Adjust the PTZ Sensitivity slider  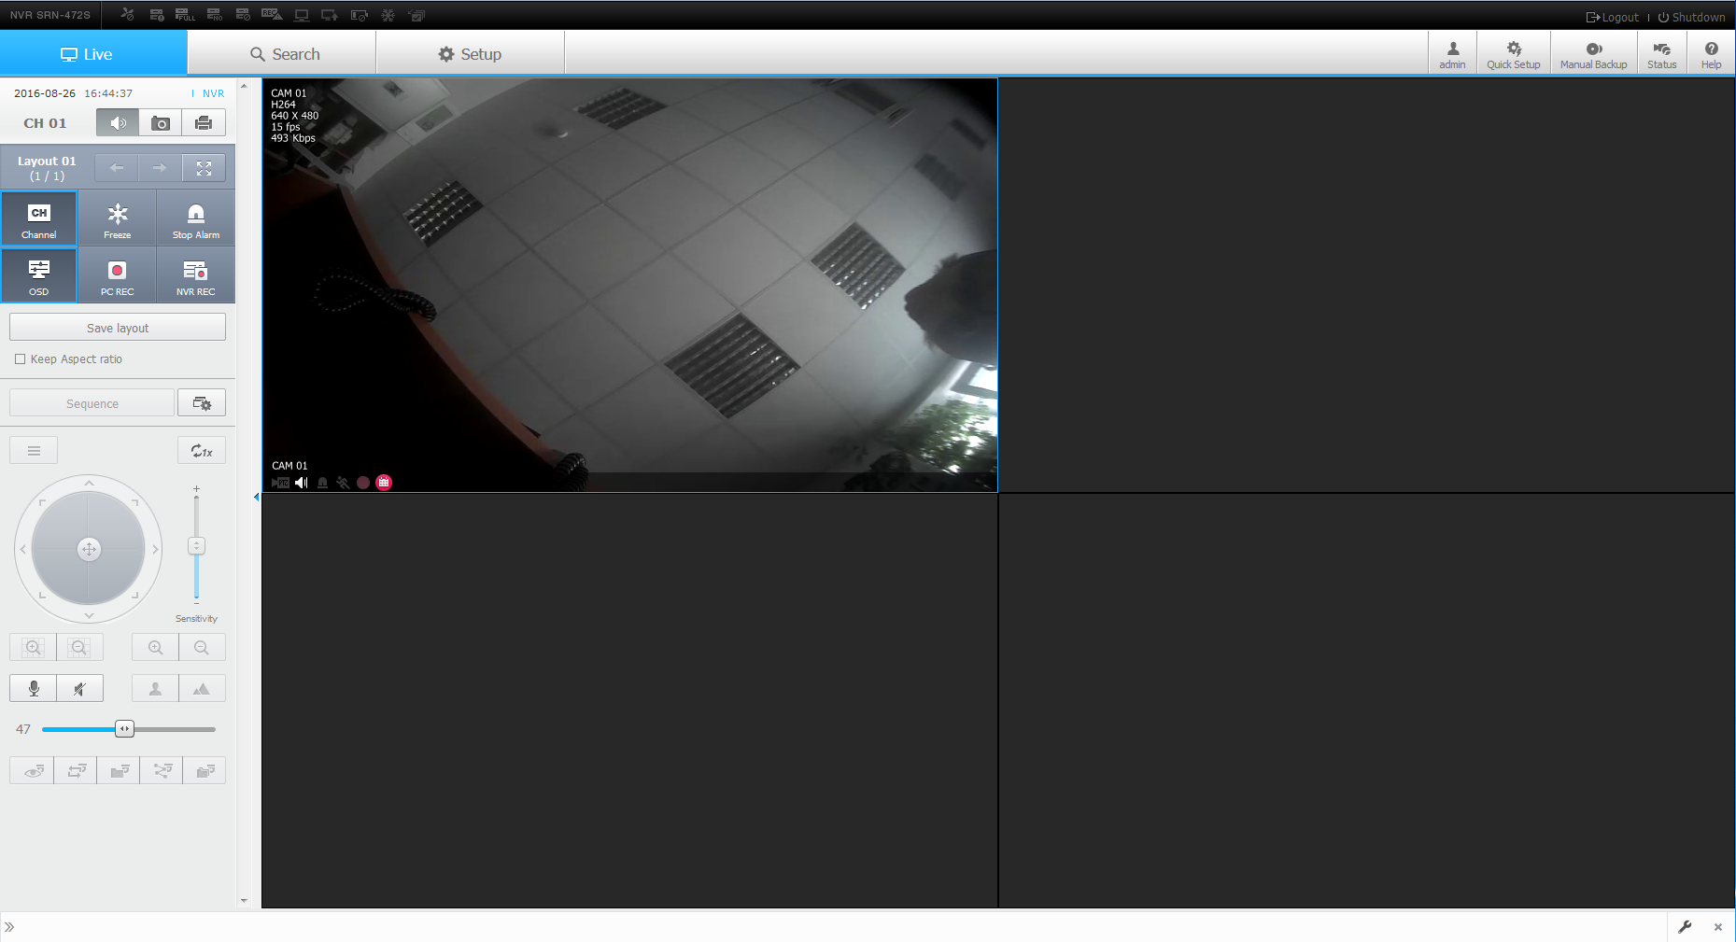coord(196,546)
